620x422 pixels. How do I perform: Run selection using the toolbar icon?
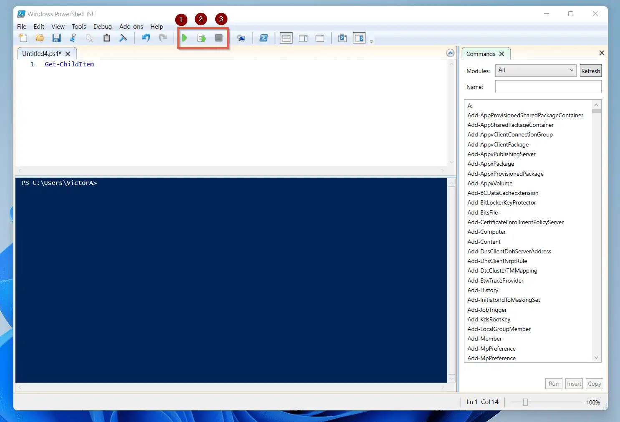(202, 38)
